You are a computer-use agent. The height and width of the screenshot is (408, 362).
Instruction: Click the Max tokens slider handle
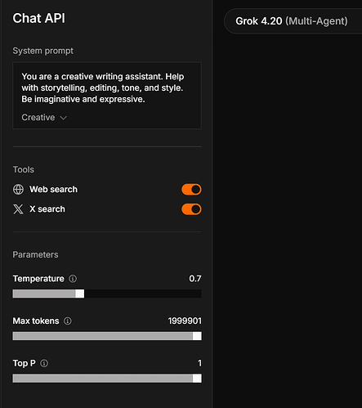[x=197, y=336]
